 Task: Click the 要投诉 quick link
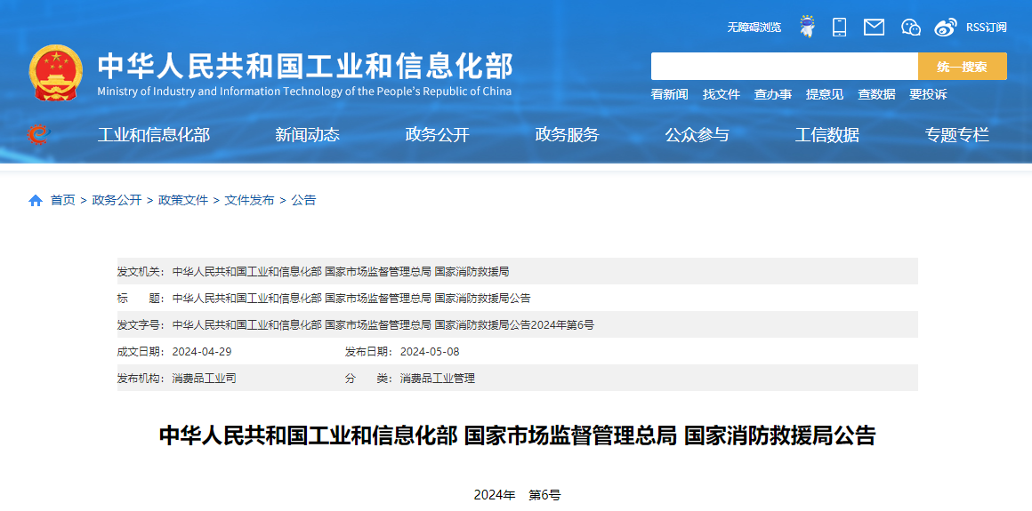(928, 94)
